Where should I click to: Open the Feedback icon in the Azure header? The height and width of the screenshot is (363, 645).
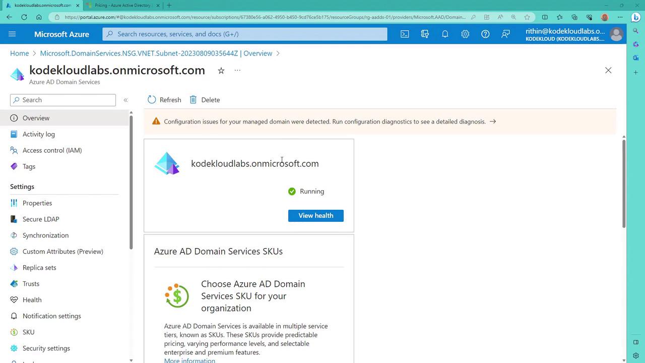point(505,34)
